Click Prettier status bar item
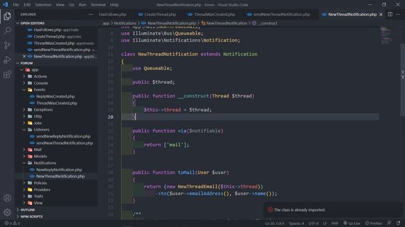 click(373, 223)
